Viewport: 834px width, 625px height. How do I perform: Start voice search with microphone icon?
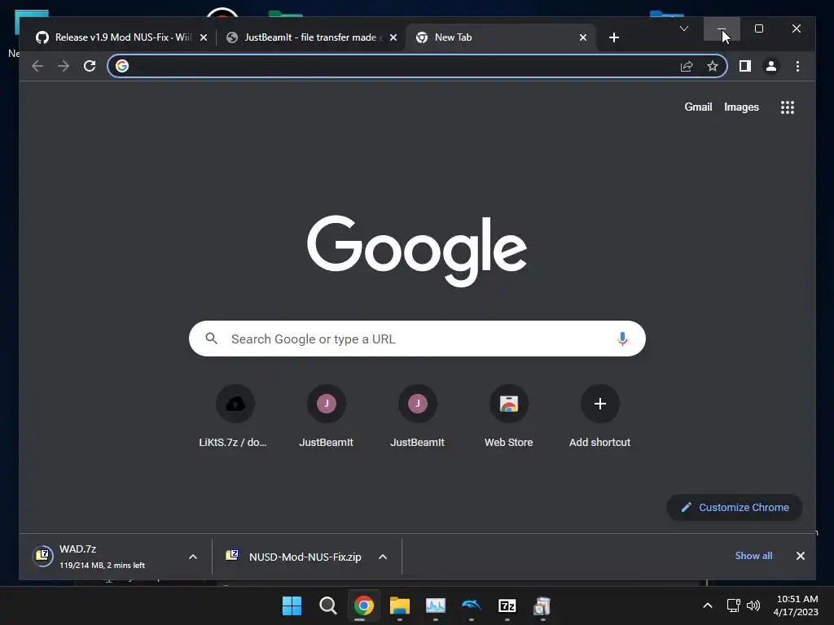point(622,339)
